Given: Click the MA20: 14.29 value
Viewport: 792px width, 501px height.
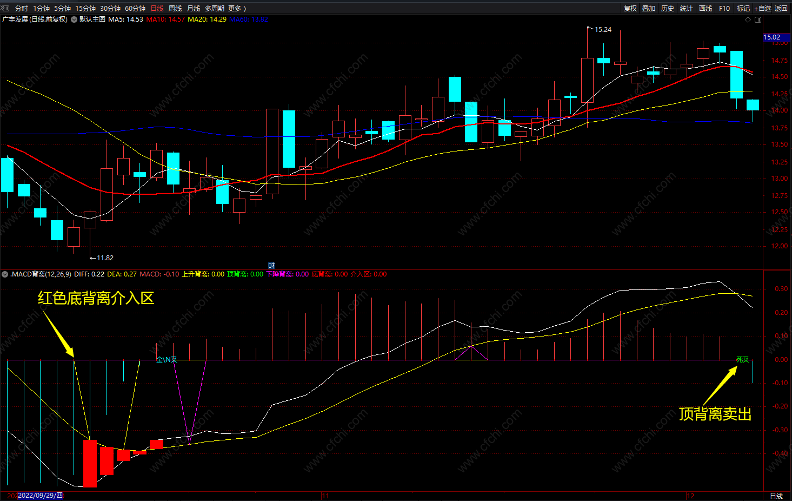Looking at the screenshot, I should (207, 19).
